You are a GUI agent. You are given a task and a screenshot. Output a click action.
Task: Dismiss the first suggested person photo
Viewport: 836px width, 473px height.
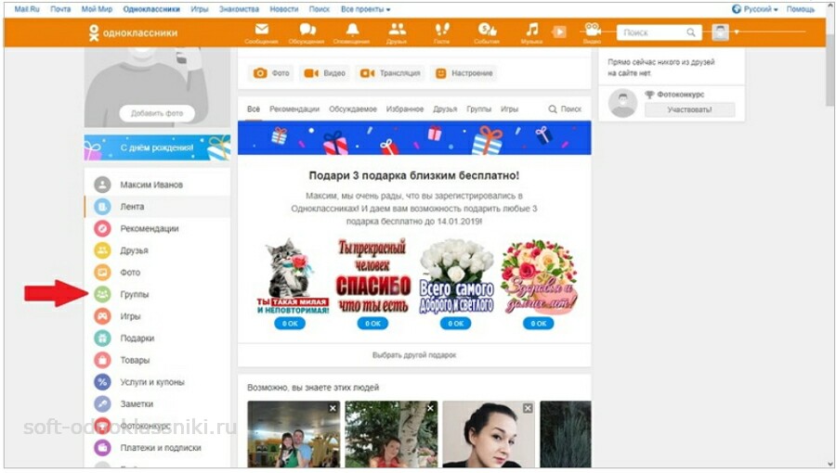tap(333, 408)
